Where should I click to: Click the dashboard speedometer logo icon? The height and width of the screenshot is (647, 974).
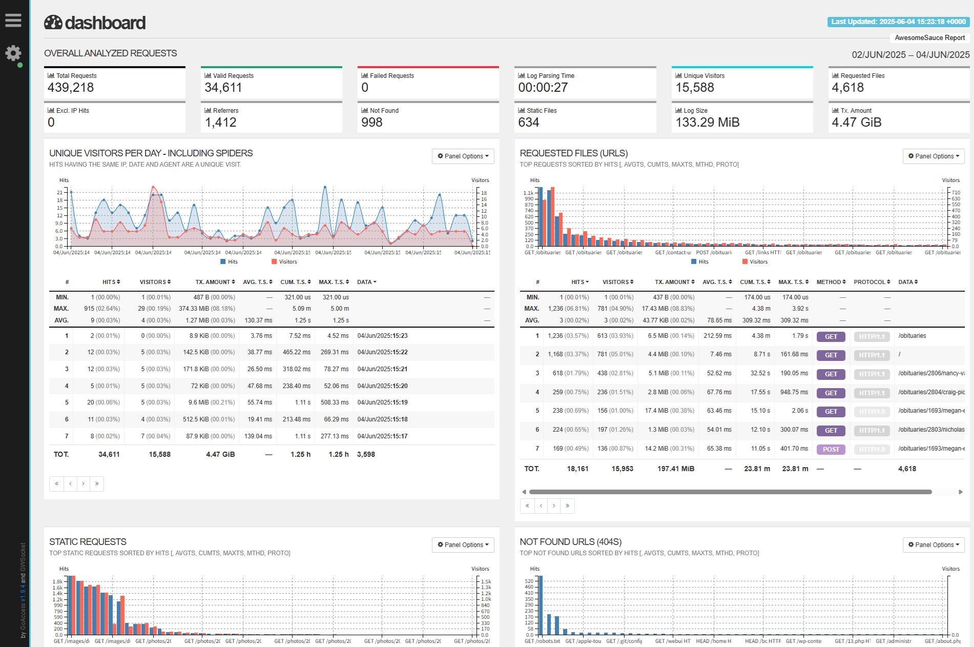pos(53,23)
